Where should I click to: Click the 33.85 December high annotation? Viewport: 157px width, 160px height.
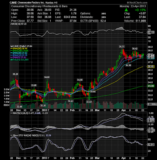click(x=34, y=85)
